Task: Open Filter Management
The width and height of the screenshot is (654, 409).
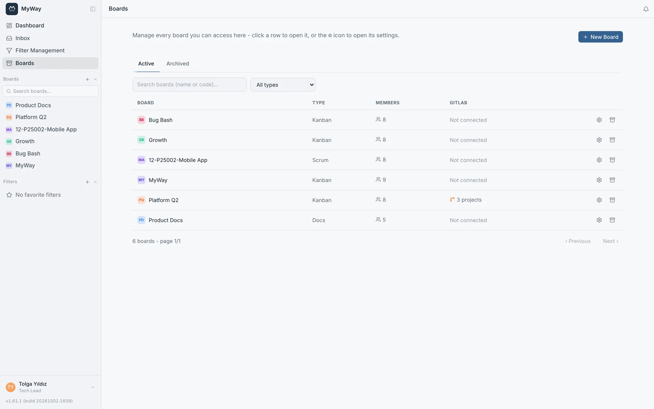Action: [50, 50]
